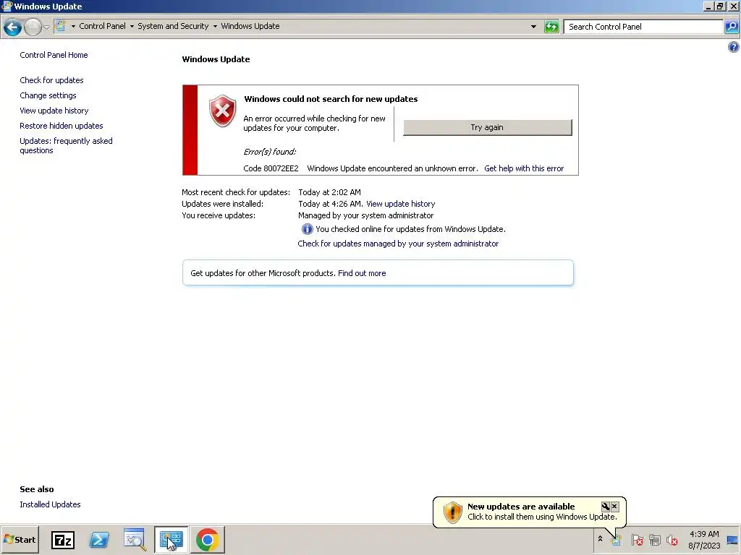Screen dimensions: 741x555
Task: Close the New updates notification balloon
Action: [x=614, y=507]
